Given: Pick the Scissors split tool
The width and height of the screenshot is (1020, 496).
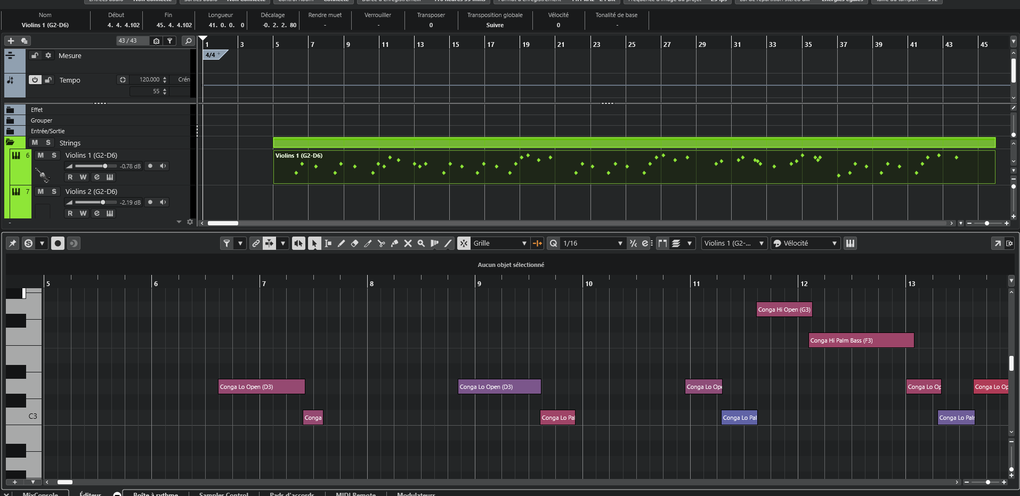Looking at the screenshot, I should tap(381, 243).
